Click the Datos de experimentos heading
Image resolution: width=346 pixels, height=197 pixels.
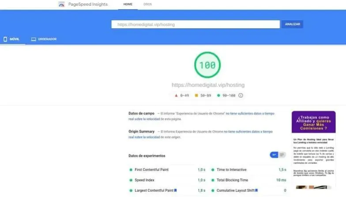(x=147, y=156)
